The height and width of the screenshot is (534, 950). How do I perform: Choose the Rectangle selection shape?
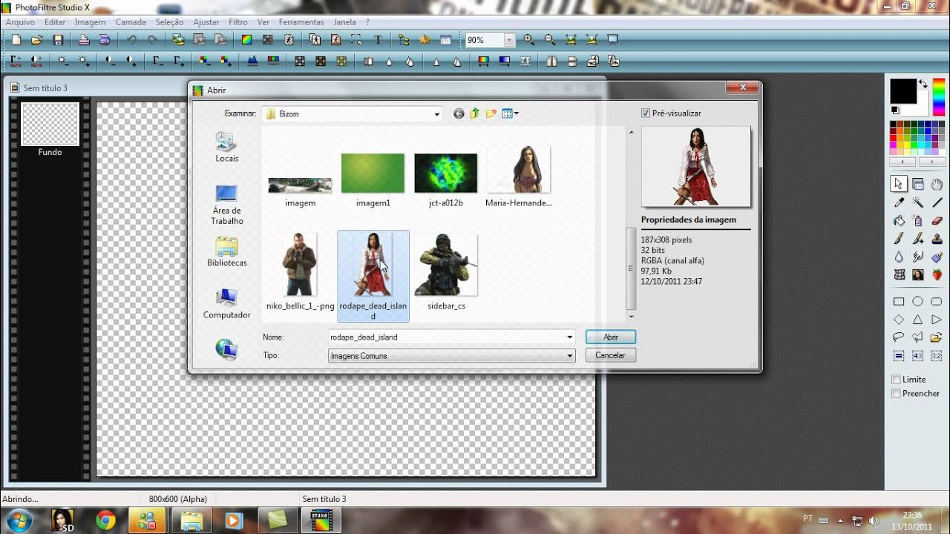[x=899, y=302]
